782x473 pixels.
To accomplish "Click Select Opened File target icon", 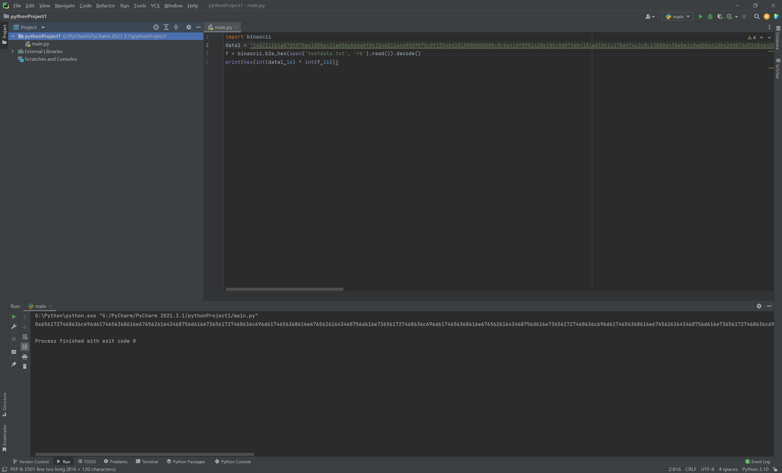I will pyautogui.click(x=156, y=27).
